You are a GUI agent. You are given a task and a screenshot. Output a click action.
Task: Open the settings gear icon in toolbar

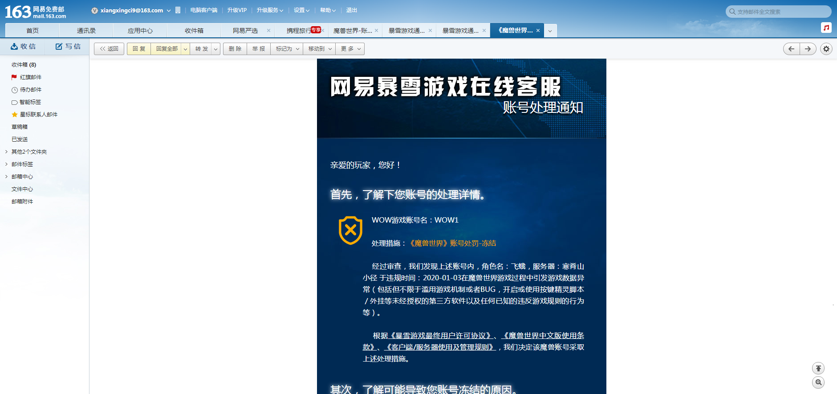click(826, 49)
